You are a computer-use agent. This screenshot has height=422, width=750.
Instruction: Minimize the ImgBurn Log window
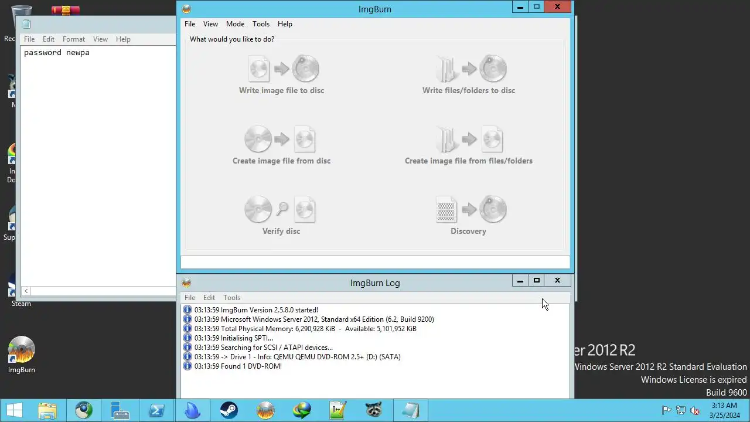(x=520, y=281)
